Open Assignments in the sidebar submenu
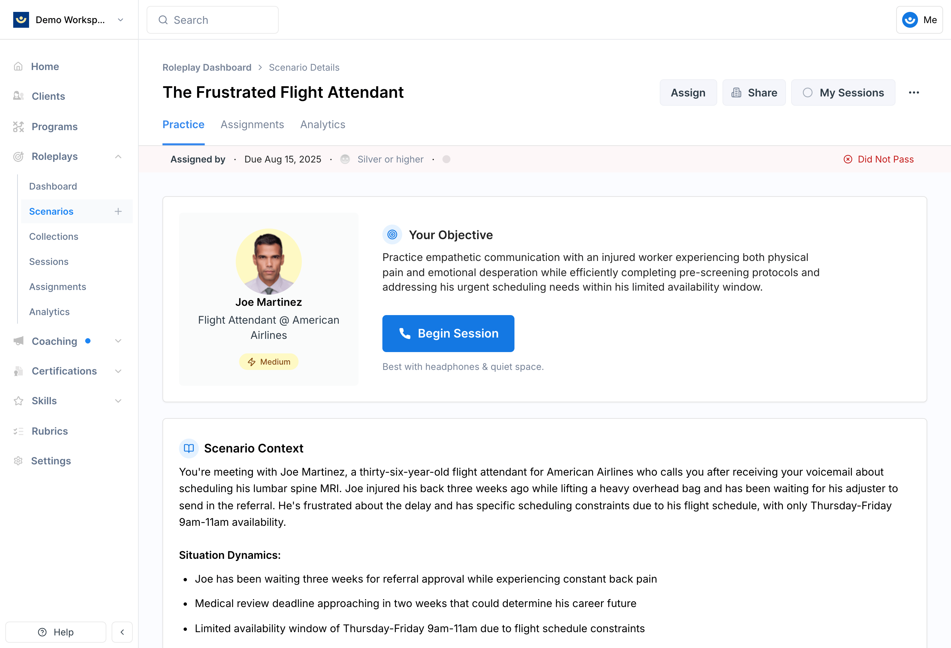Screen dimensions: 951x648 click(58, 287)
